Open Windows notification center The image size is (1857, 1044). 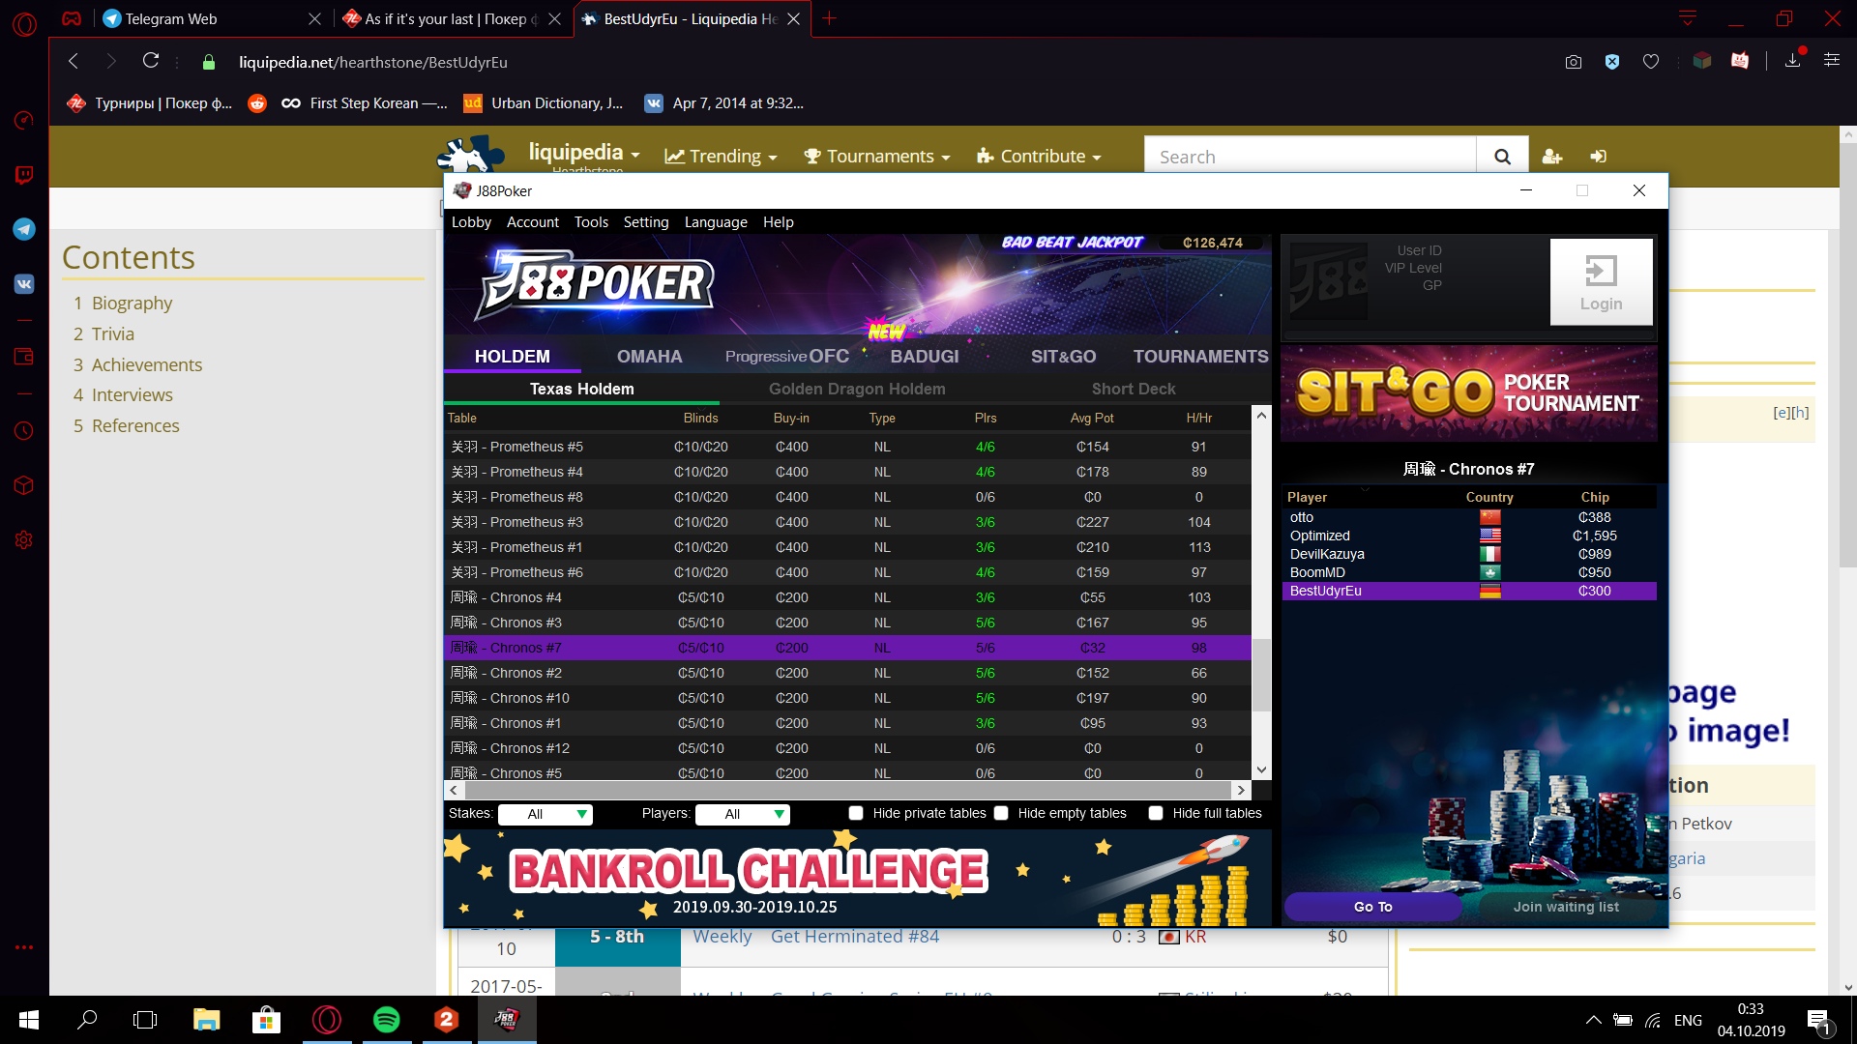tap(1818, 1021)
